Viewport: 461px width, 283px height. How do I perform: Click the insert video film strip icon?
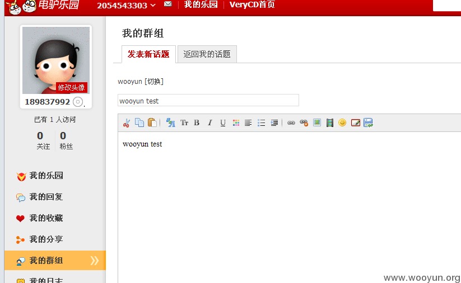330,122
